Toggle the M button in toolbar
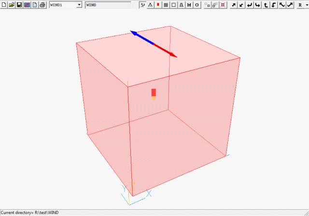The height and width of the screenshot is (216, 309). click(x=189, y=5)
